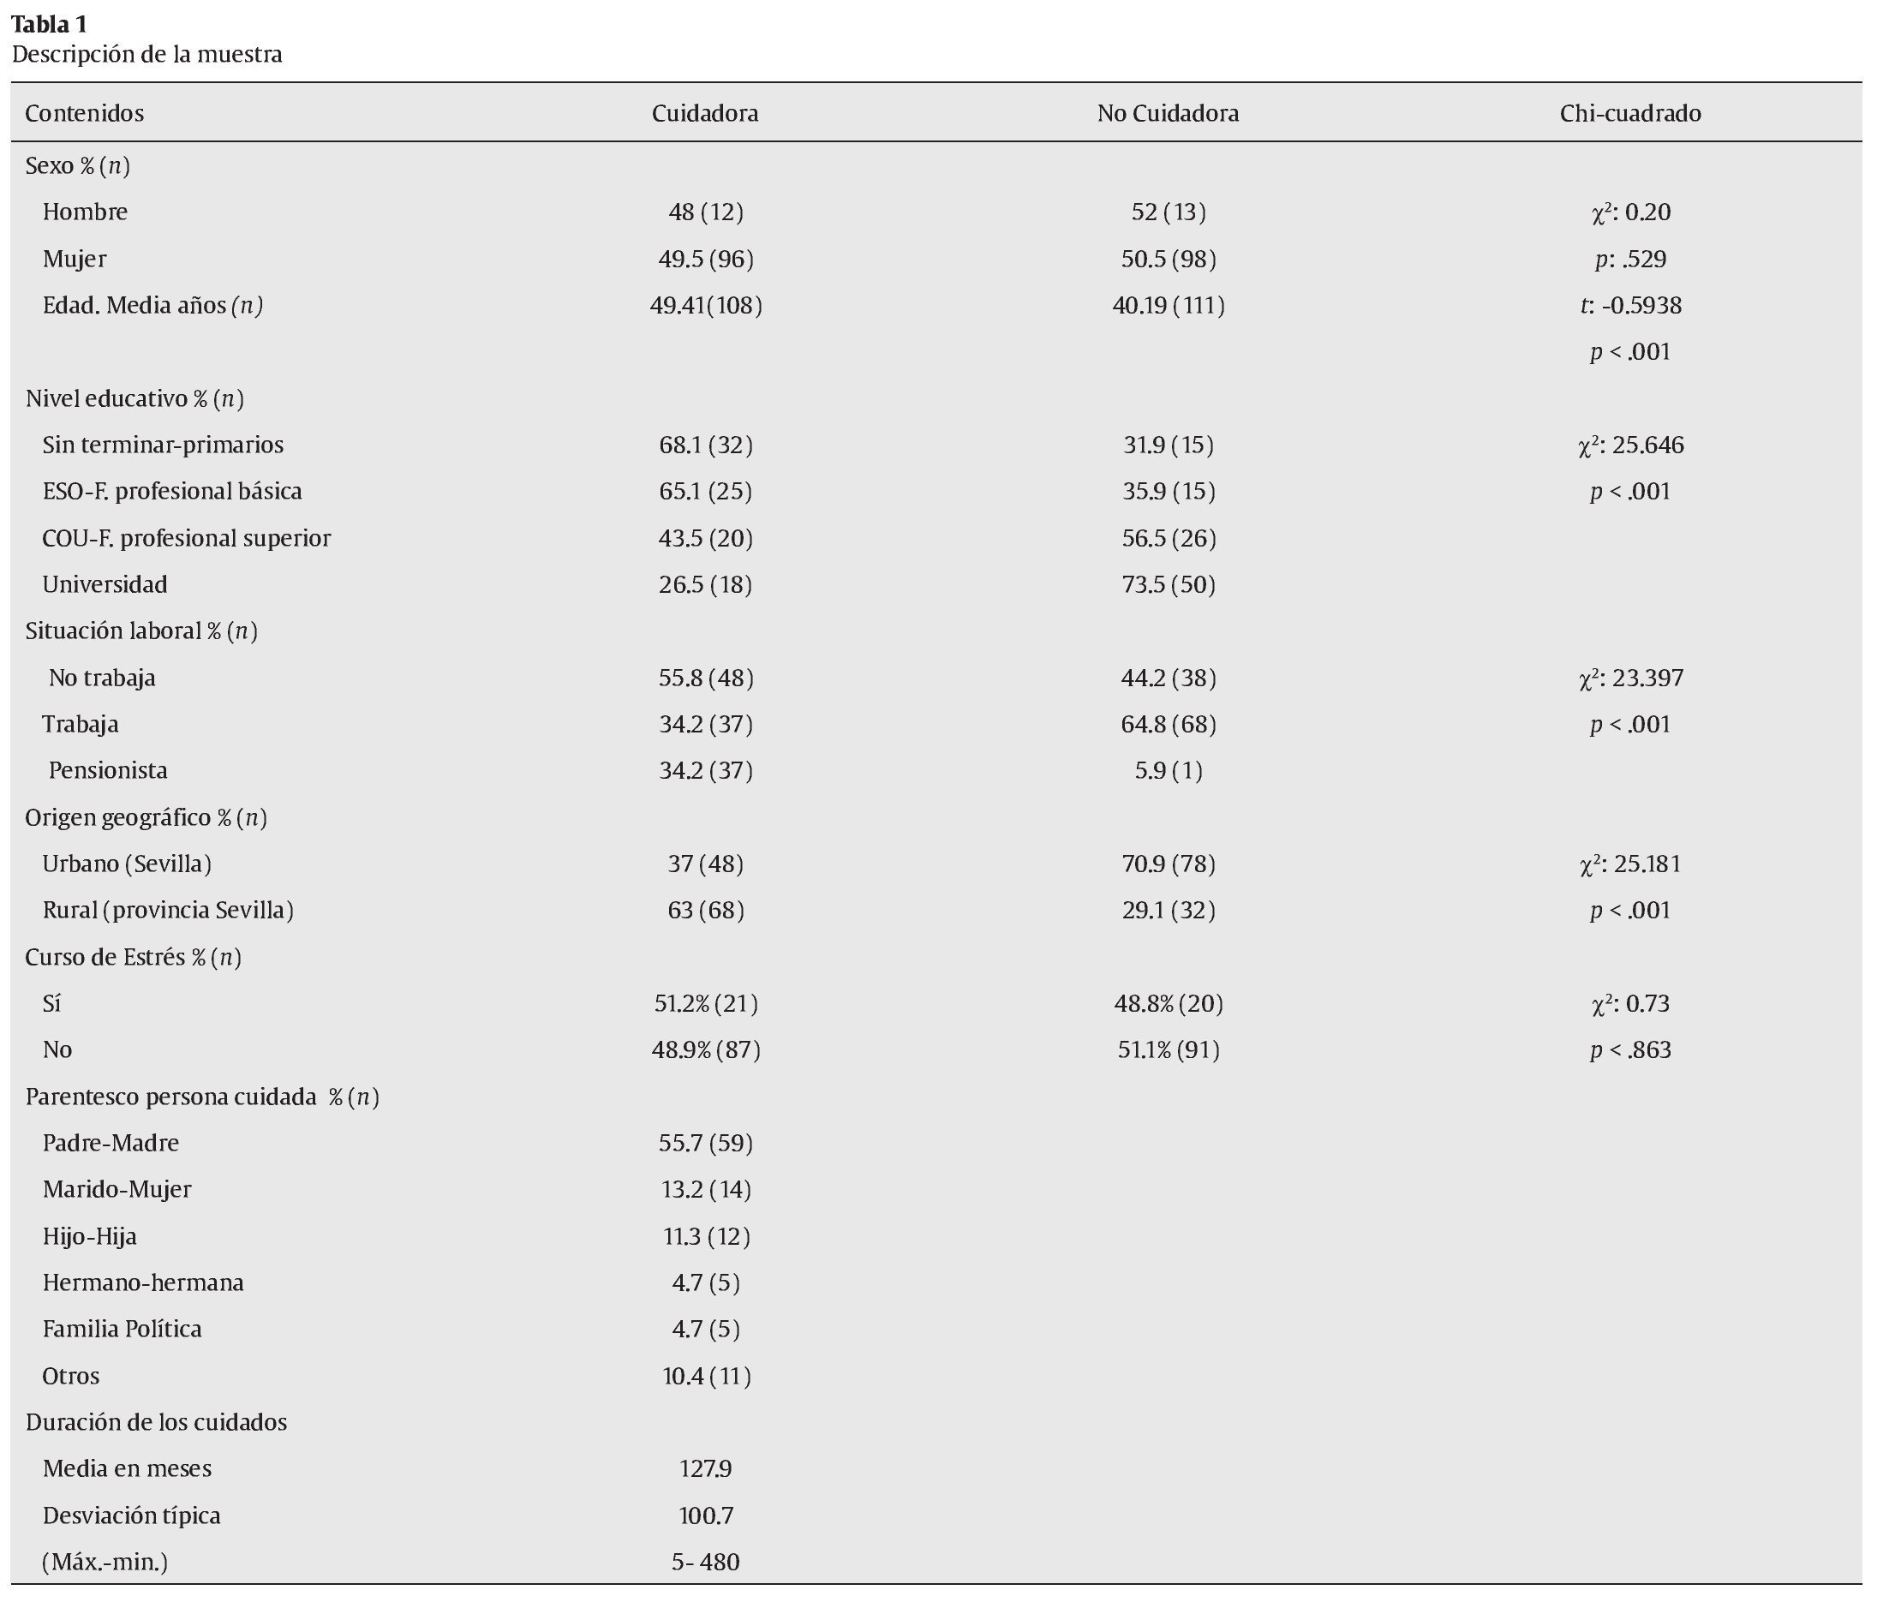This screenshot has width=1877, height=1602.
Task: Select the Hombre row label
Action: (85, 212)
